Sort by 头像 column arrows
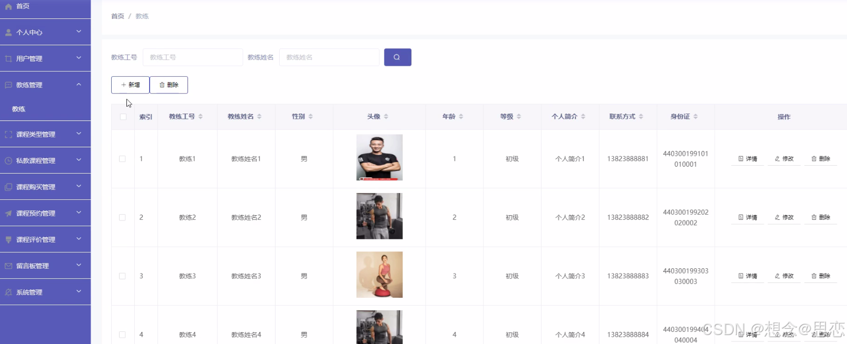The image size is (847, 344). pyautogui.click(x=386, y=117)
